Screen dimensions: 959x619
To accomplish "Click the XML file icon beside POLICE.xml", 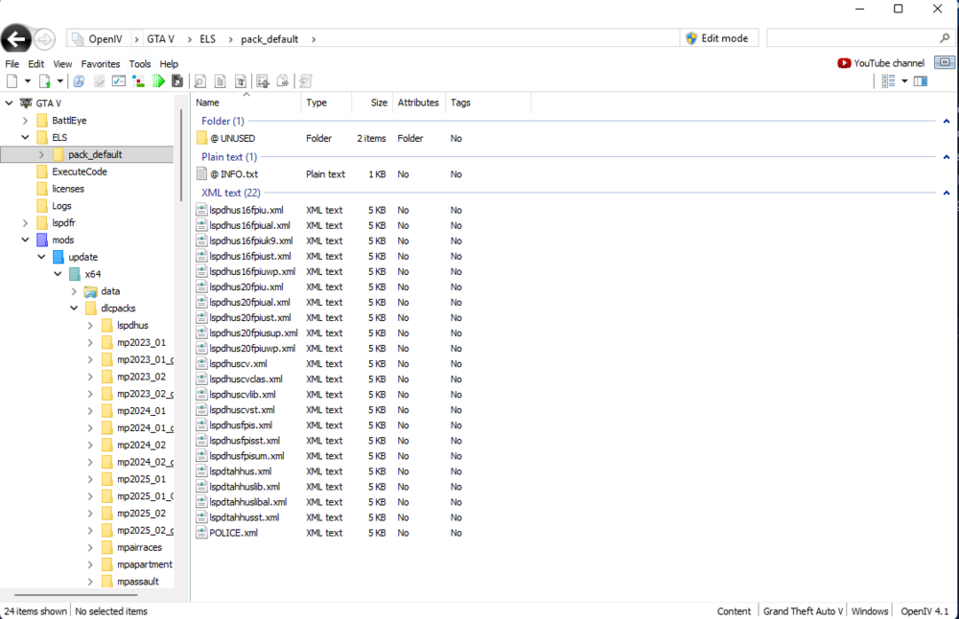I will point(200,533).
